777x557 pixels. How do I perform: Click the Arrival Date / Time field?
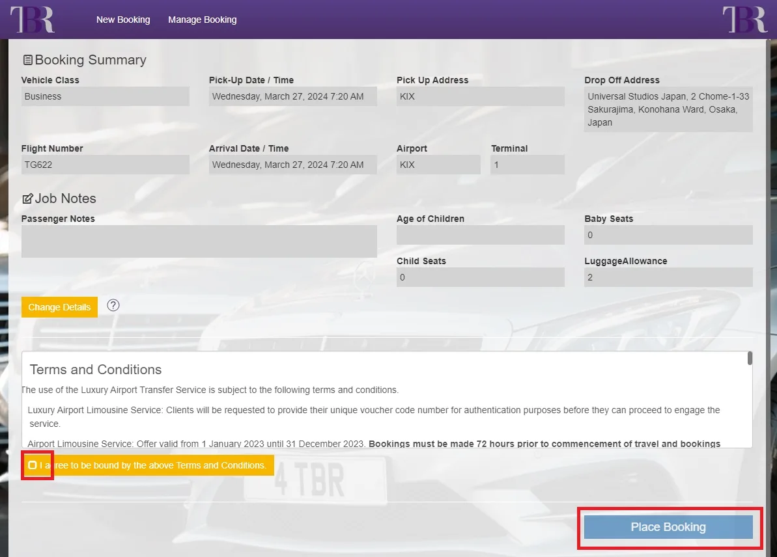coord(293,165)
